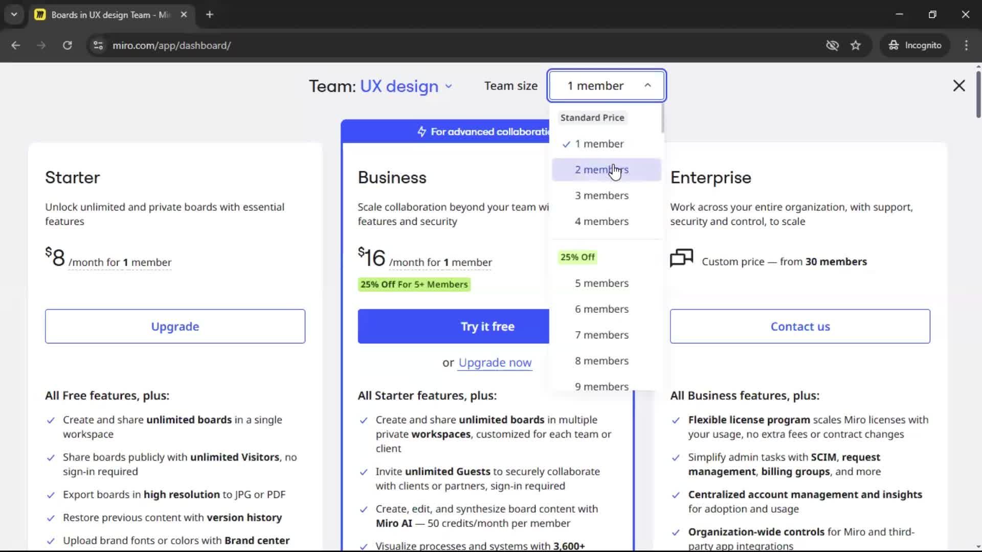Collapse the Team size combo box

coord(607,85)
